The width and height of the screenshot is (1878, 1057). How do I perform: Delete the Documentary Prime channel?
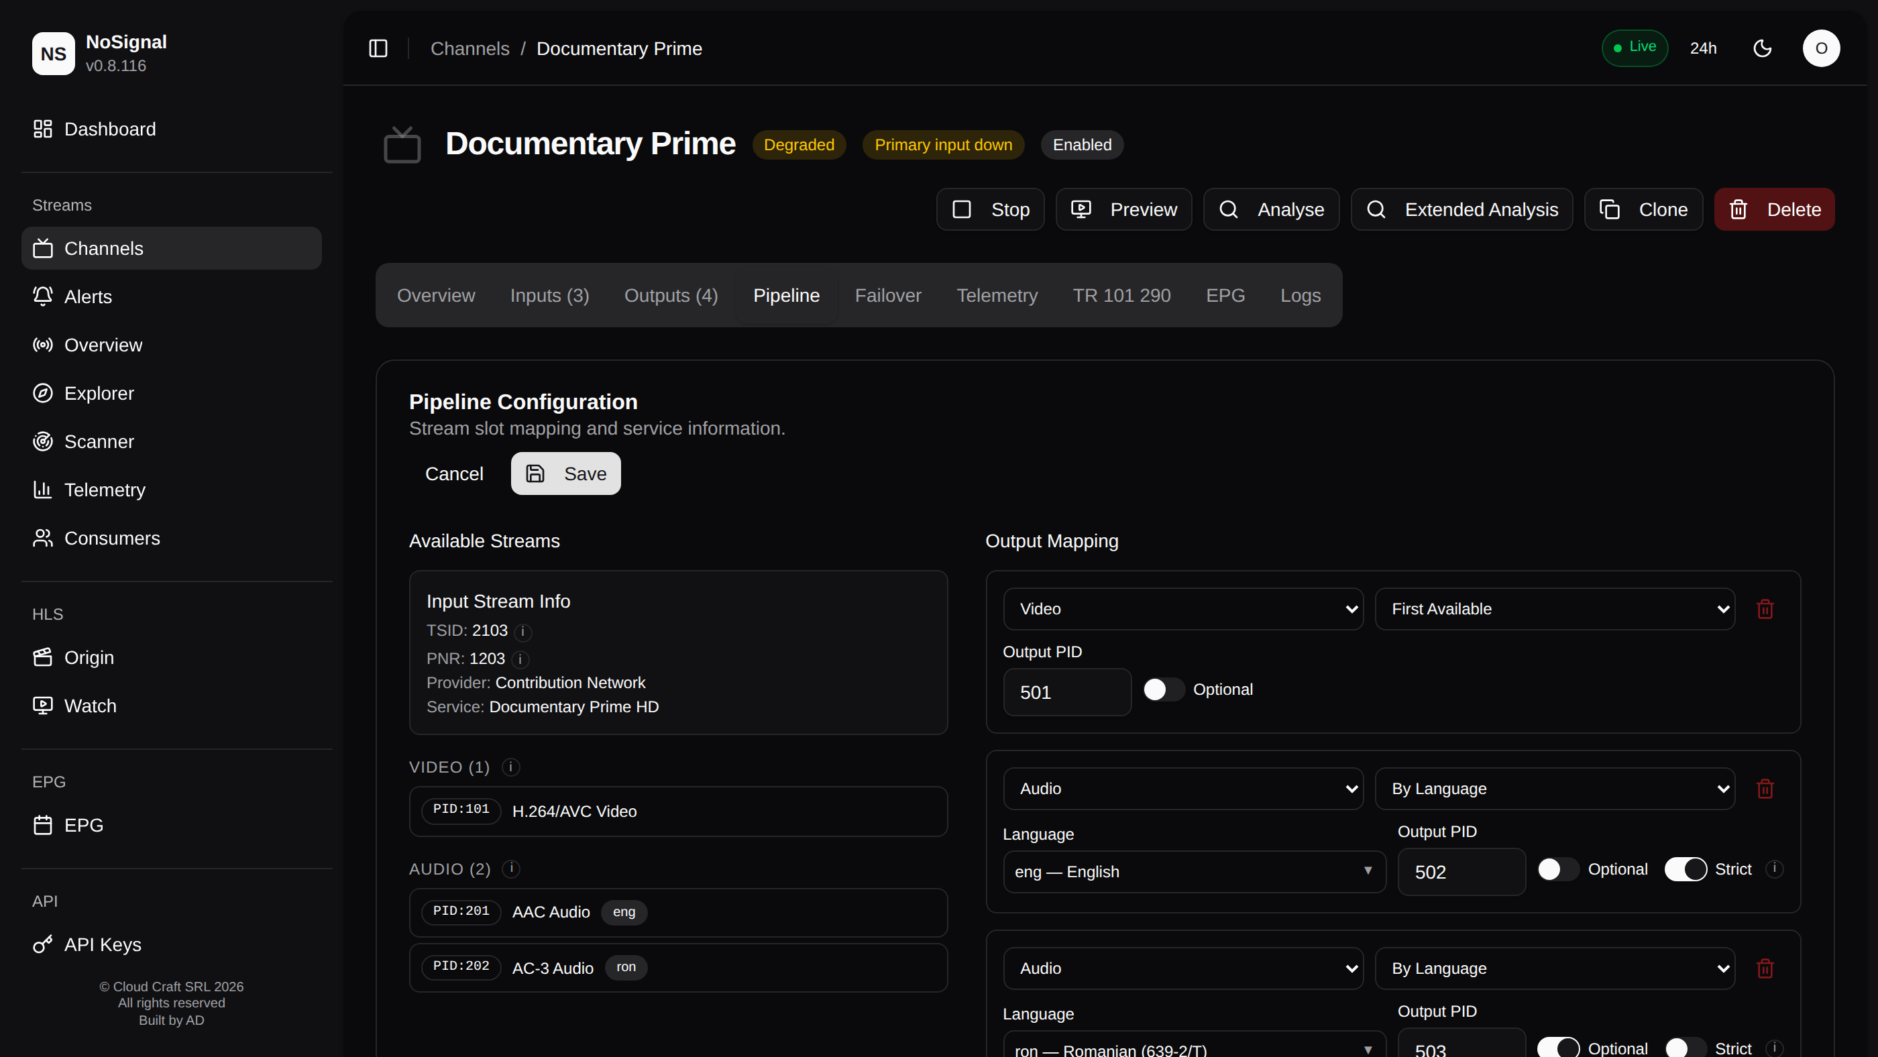pyautogui.click(x=1774, y=209)
